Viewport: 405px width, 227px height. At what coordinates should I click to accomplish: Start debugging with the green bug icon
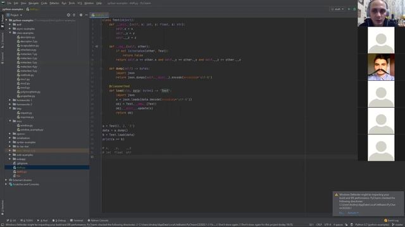(354, 9)
